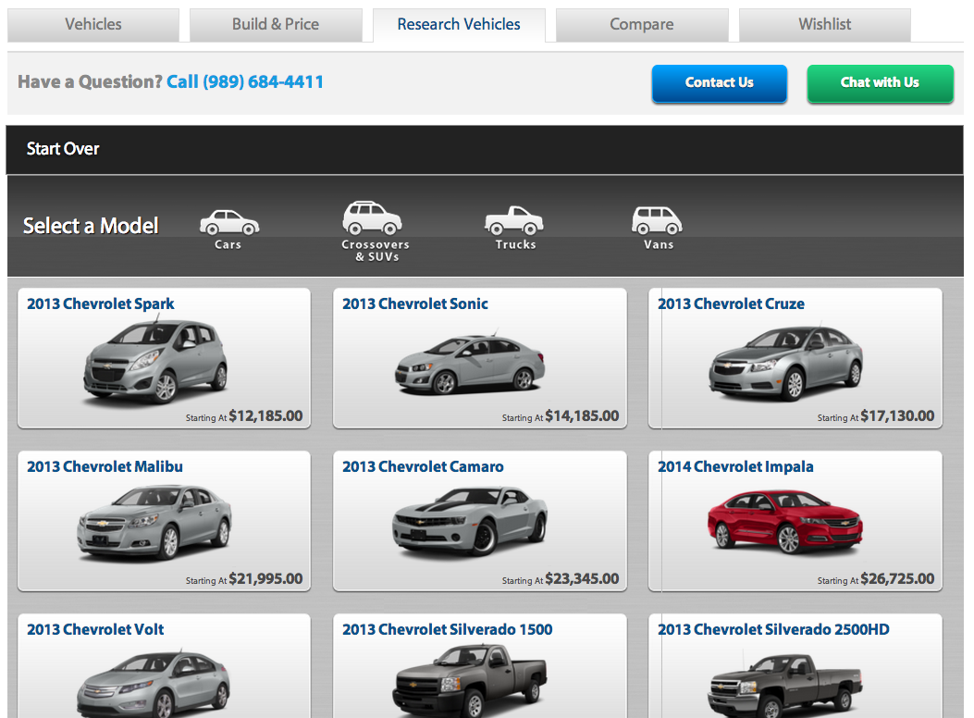Open the 2014 Chevrolet Impala title link
This screenshot has width=974, height=718.
[735, 466]
